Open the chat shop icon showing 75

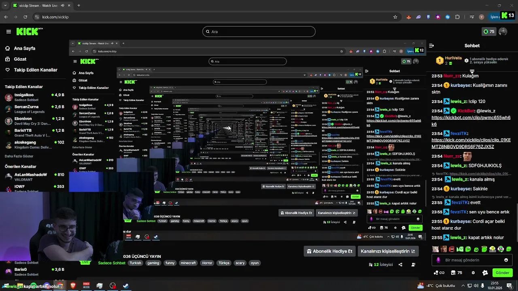click(456, 273)
